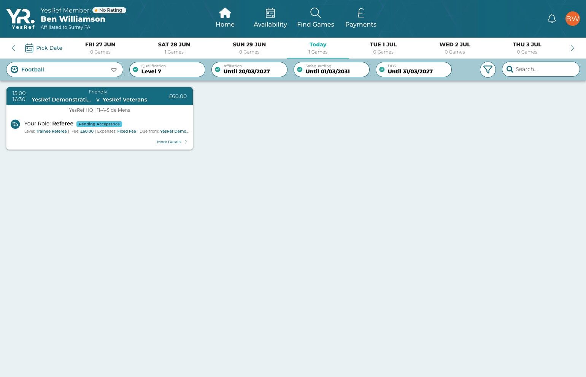Go to Find Games
Viewport: 586px width, 377px height.
pyautogui.click(x=316, y=18)
